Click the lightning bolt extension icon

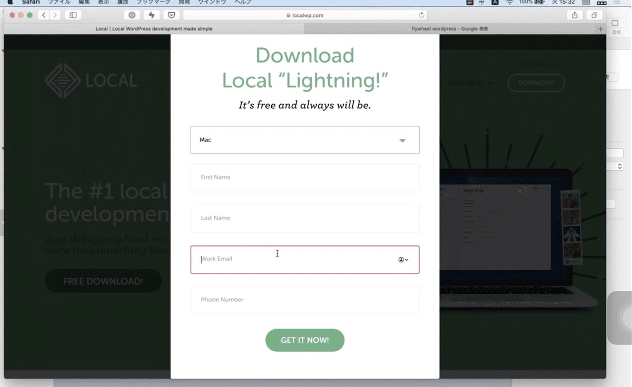[x=152, y=15]
